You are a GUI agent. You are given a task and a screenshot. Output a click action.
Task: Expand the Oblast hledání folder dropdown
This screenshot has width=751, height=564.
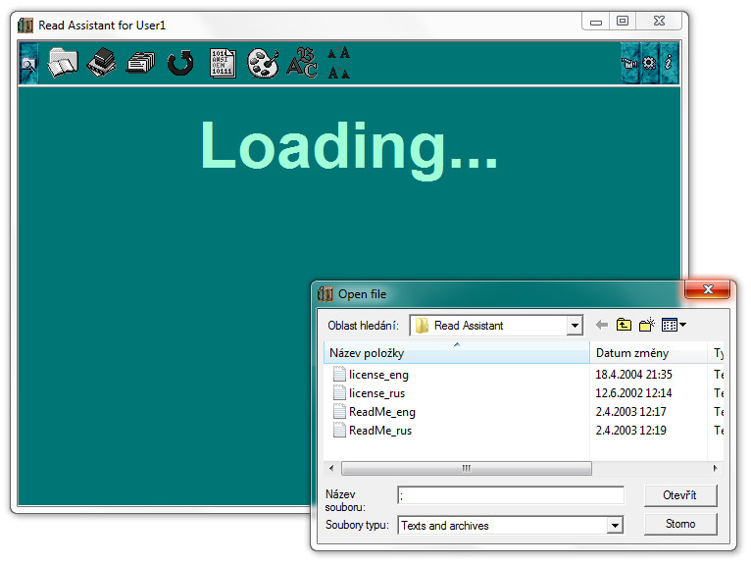[x=575, y=326]
